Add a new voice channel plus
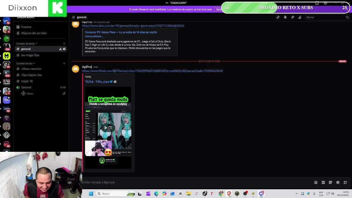 tap(64, 63)
